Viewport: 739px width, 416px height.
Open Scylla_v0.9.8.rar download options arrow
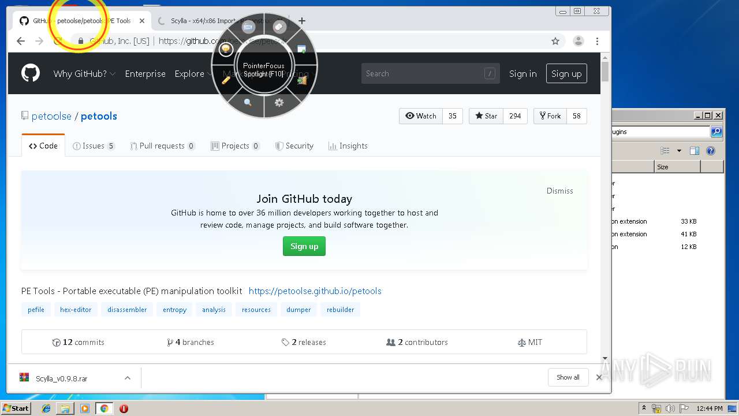click(128, 378)
